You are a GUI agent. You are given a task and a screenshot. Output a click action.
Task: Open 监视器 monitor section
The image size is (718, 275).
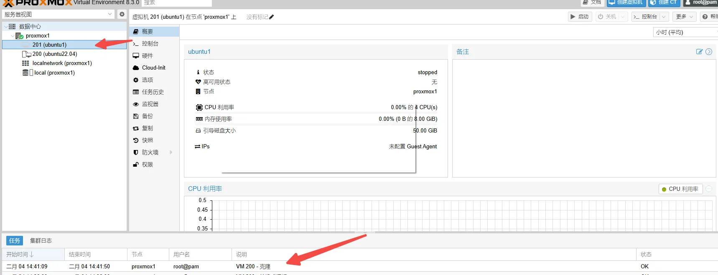[154, 104]
